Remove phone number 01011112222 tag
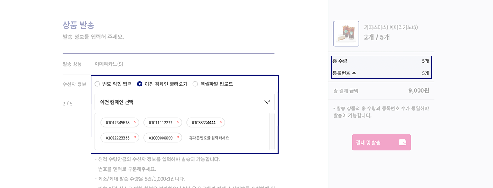493x188 pixels. [x=178, y=122]
